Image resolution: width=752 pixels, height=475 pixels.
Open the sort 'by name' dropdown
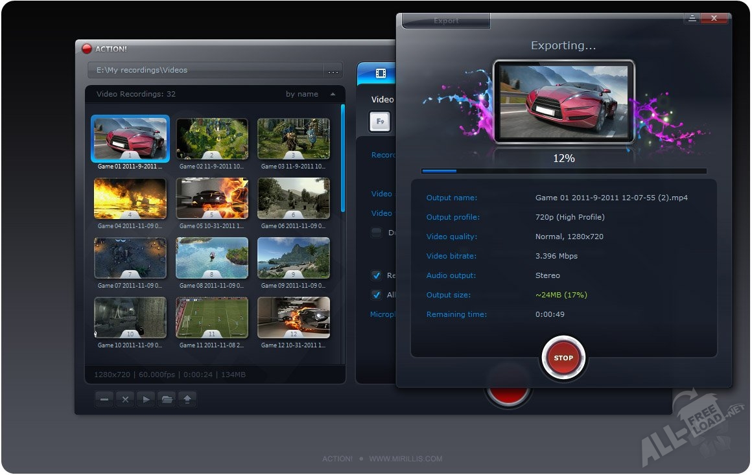(302, 94)
